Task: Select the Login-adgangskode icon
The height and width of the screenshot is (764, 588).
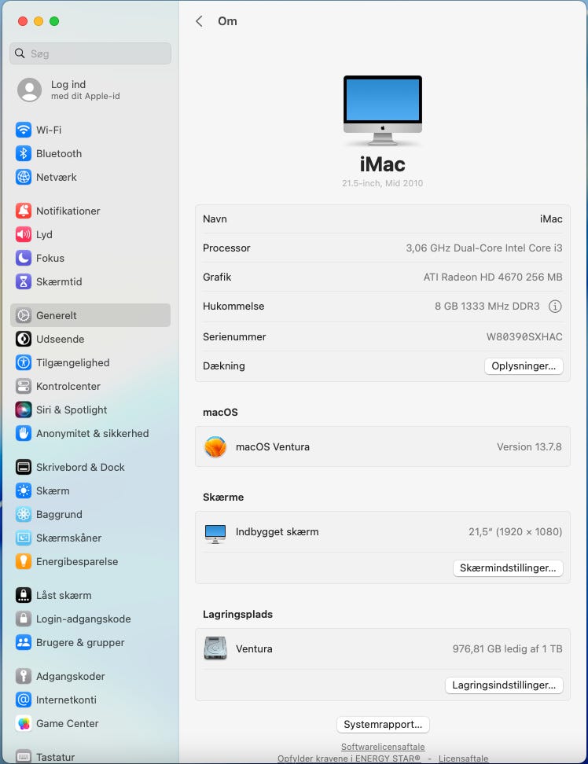Action: click(24, 619)
